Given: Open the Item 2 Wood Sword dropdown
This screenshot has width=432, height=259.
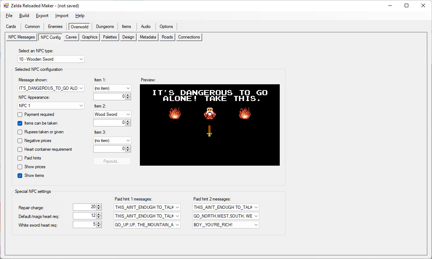Looking at the screenshot, I should tap(113, 114).
